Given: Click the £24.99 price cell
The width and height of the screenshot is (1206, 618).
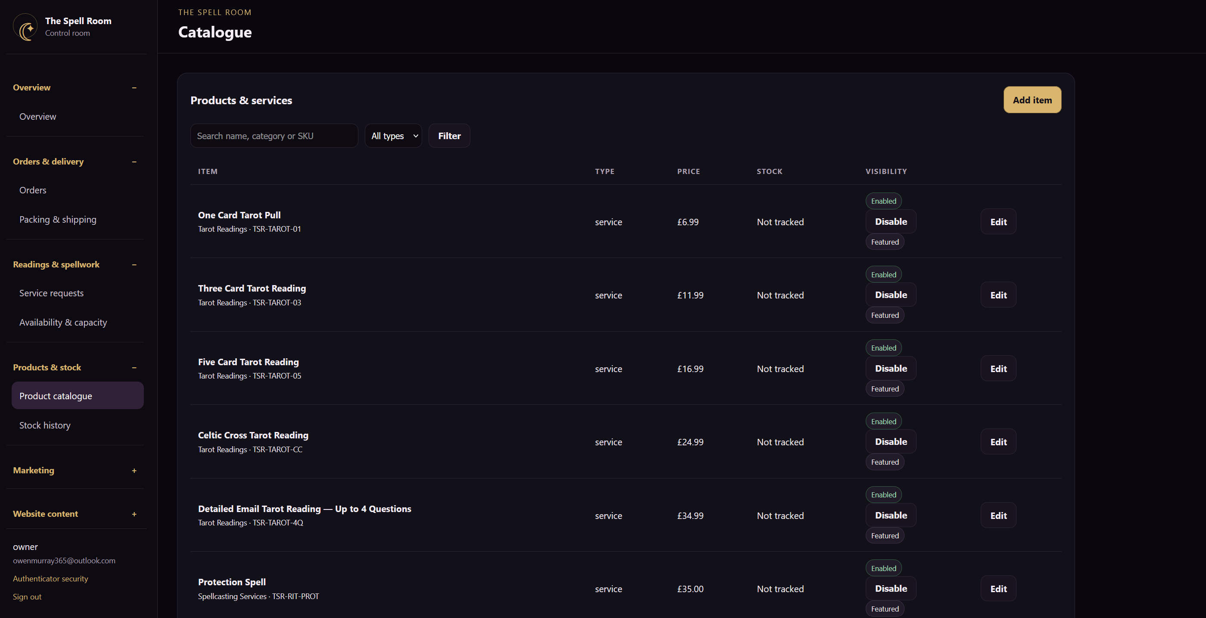Looking at the screenshot, I should point(690,442).
